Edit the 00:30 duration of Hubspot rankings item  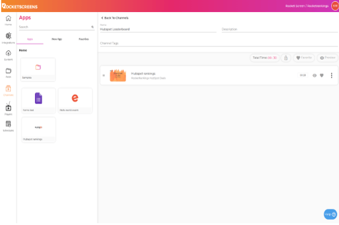click(x=303, y=75)
